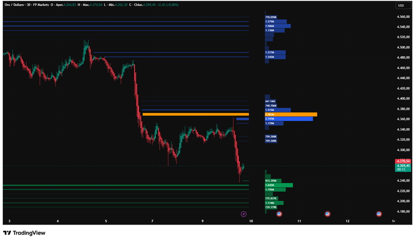Click the 1.506M volume bar
414x239 pixels.
(277, 26)
